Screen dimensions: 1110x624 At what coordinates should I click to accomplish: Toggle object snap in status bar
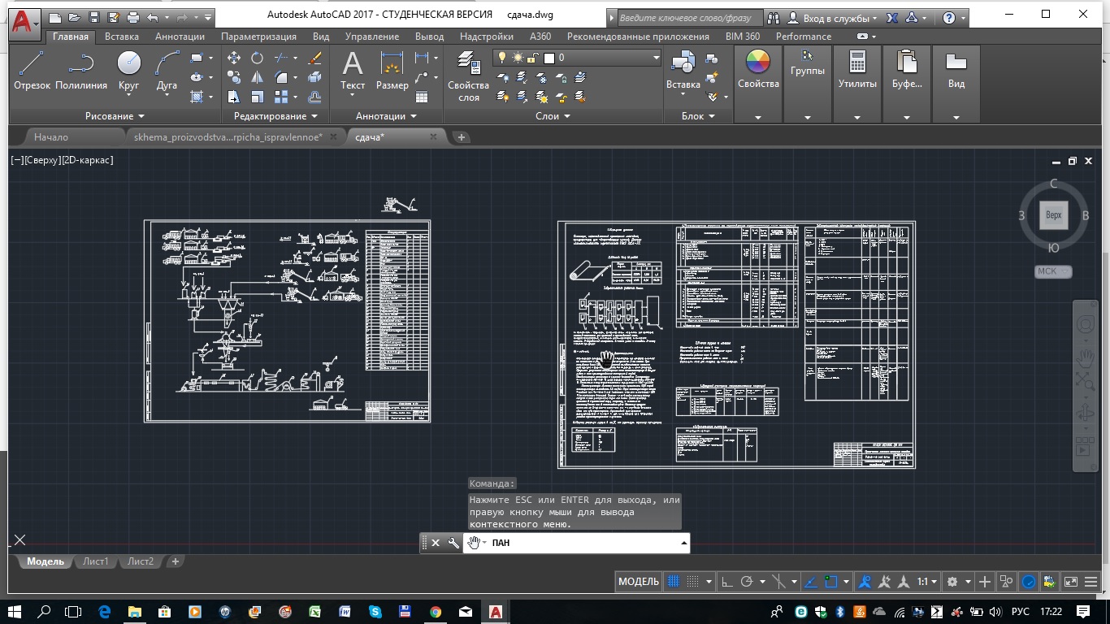tap(831, 582)
